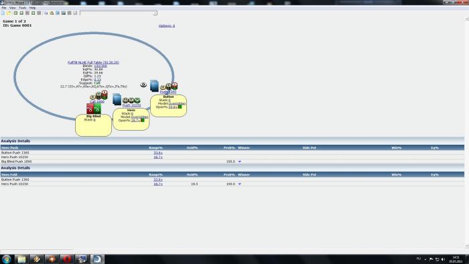Screen dimensions: 469x264
Task: Expand the Winner arrow in Hero Fold table
Action: click(x=240, y=184)
